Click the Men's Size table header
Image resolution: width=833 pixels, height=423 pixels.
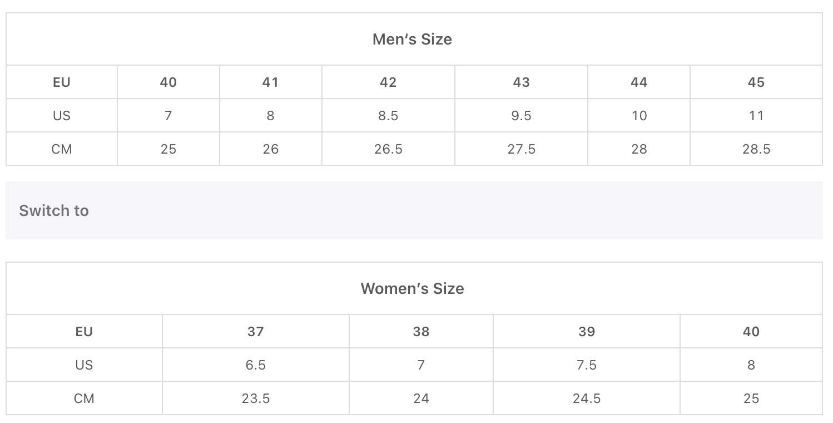click(x=412, y=39)
